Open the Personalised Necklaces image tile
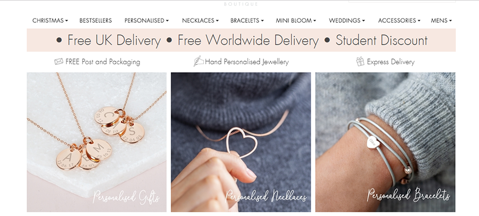 [x=241, y=142]
